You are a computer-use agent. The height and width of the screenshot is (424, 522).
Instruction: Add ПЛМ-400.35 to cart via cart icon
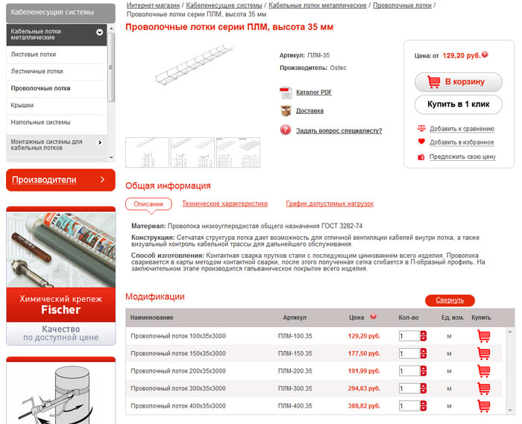tap(483, 405)
